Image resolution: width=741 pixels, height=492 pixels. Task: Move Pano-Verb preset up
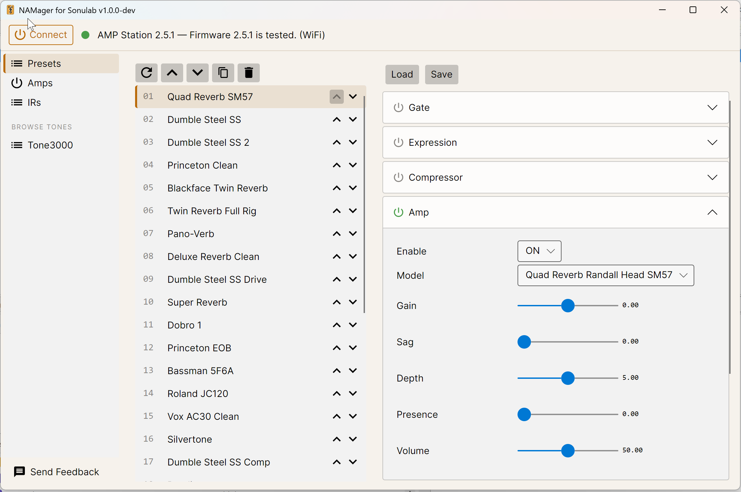(337, 234)
